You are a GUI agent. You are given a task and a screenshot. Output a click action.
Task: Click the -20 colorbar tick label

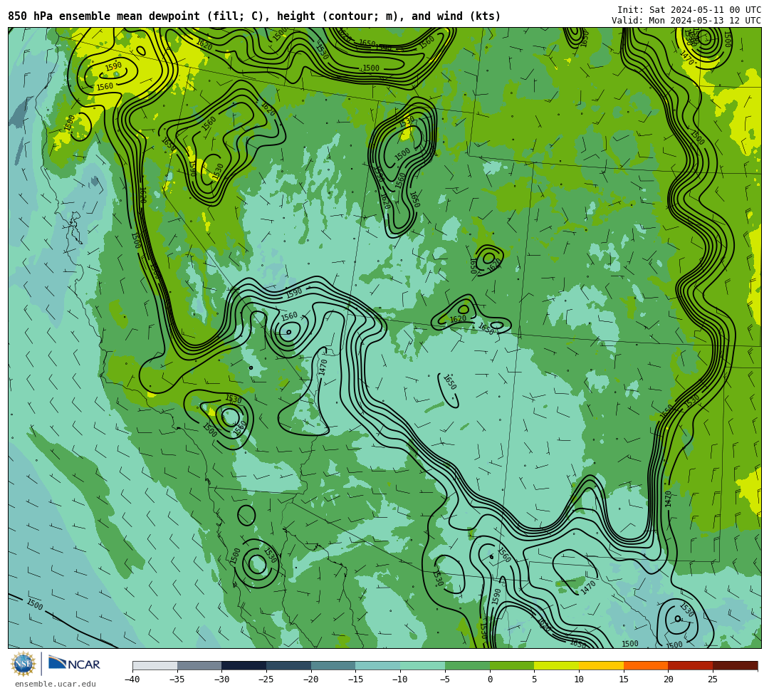[310, 679]
